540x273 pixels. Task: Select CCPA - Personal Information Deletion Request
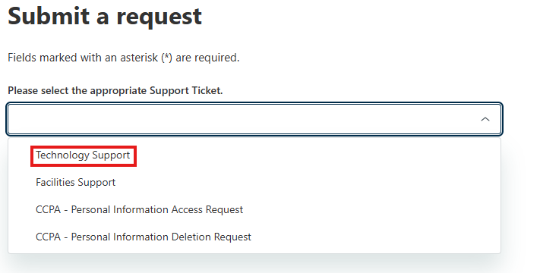click(x=254, y=237)
